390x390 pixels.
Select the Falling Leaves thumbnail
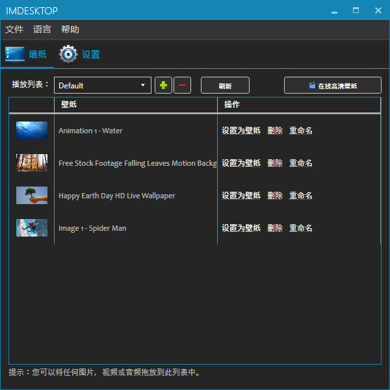pyautogui.click(x=32, y=163)
